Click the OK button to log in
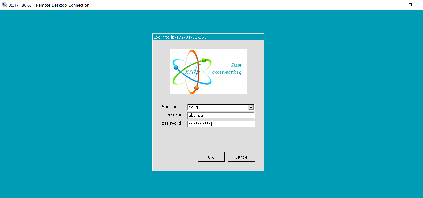This screenshot has height=198, width=423. tap(211, 157)
